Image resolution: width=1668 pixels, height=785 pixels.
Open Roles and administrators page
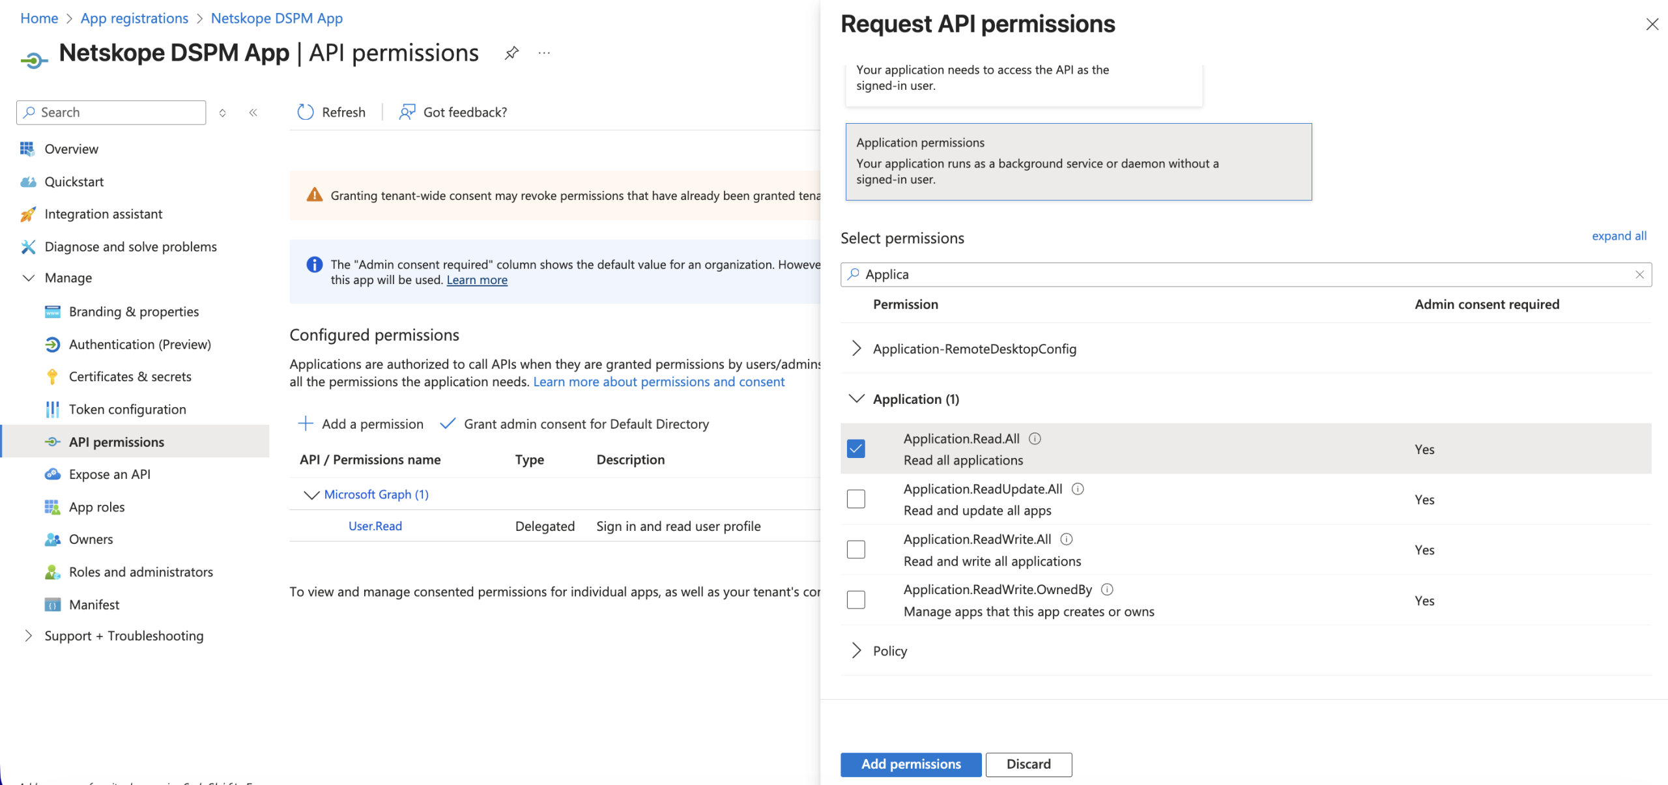pyautogui.click(x=141, y=571)
